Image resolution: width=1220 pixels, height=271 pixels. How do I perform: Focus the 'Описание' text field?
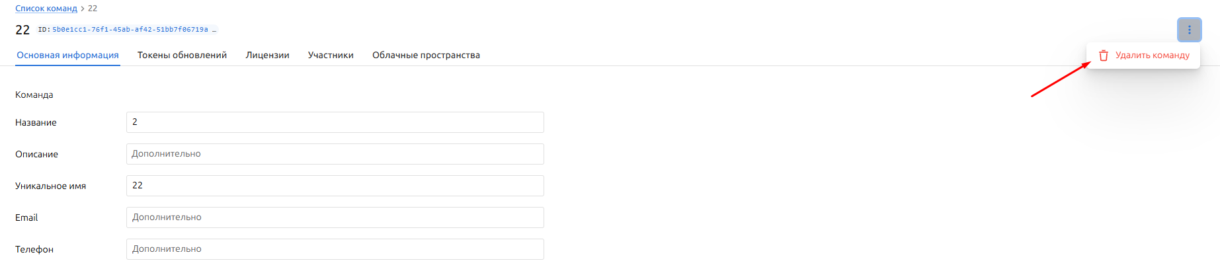pos(335,154)
